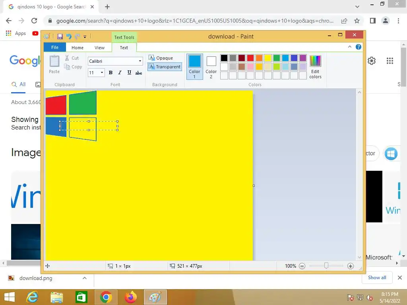Select Opaque background option
Viewport: 407px width, 305px height.
coord(161,58)
